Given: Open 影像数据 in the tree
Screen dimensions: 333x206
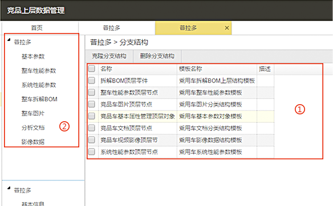Looking at the screenshot, I should pos(33,142).
